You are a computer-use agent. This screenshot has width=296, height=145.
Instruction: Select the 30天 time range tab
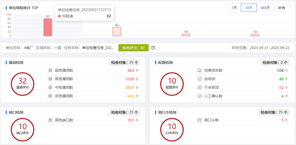tap(249, 8)
